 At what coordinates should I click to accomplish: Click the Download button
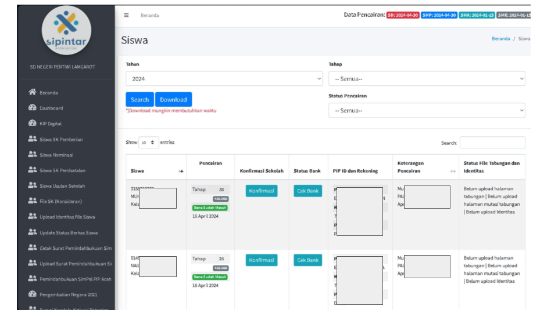click(173, 99)
